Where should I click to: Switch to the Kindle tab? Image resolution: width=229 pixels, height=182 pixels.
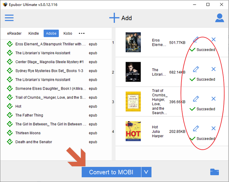[x=34, y=33]
